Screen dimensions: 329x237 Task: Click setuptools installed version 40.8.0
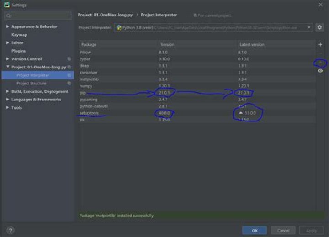coord(164,113)
